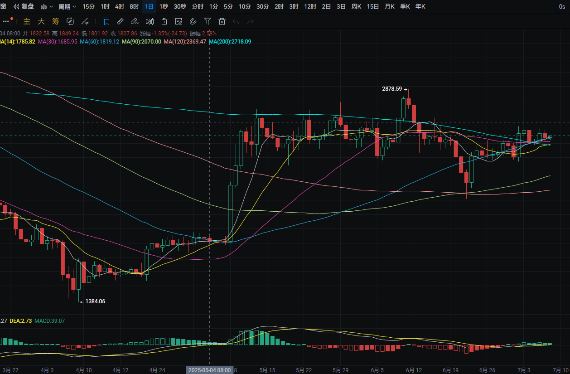
Task: Select the 周K weekly timeframe
Action: click(x=357, y=7)
